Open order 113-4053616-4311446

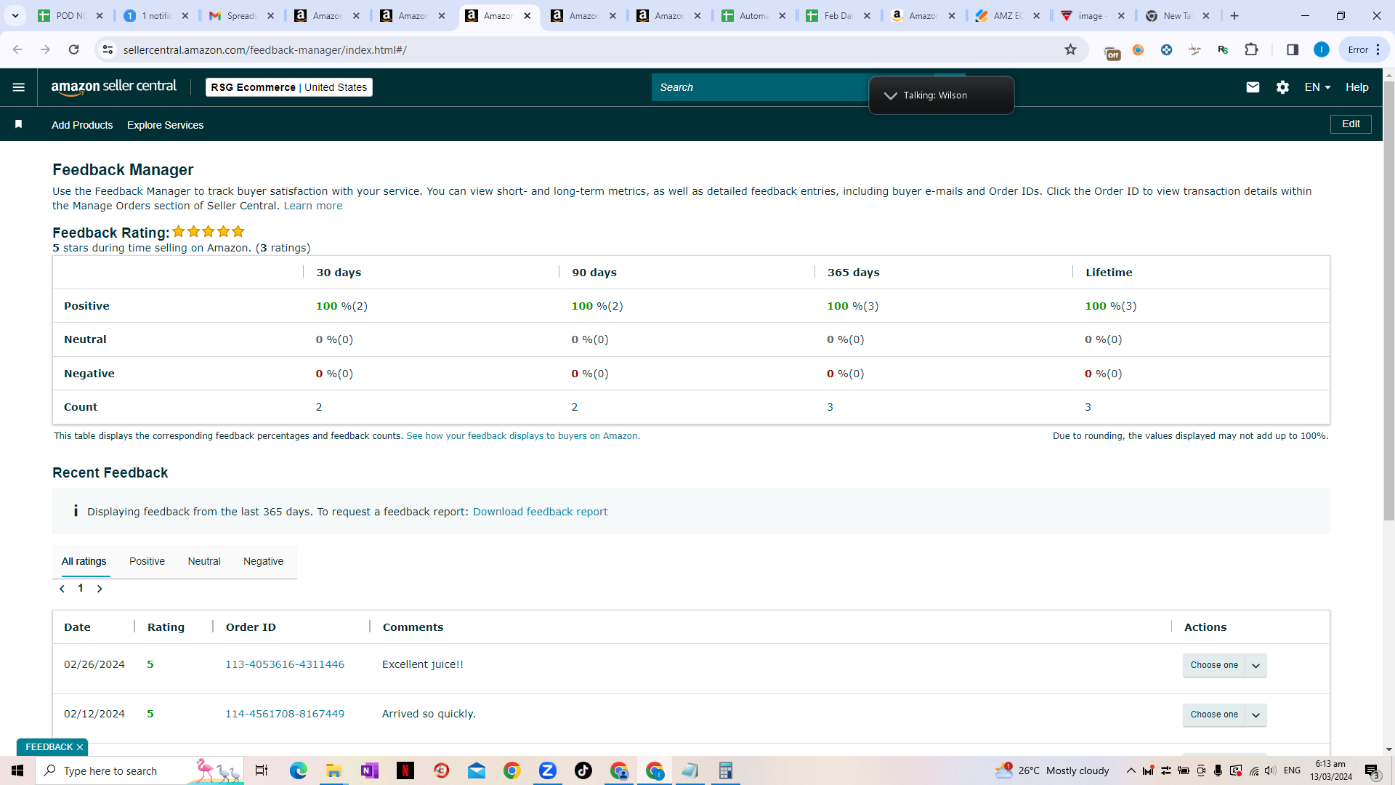[x=285, y=664]
